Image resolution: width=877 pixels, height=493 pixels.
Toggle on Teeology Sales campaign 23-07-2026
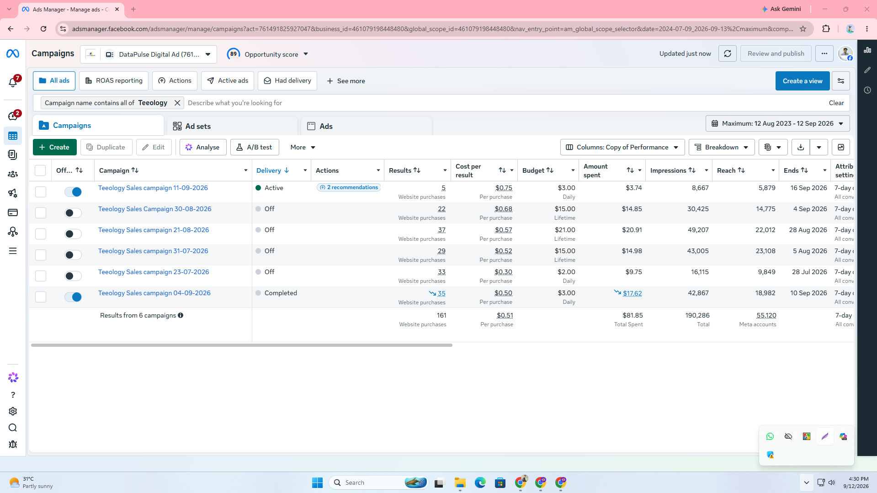click(x=73, y=276)
